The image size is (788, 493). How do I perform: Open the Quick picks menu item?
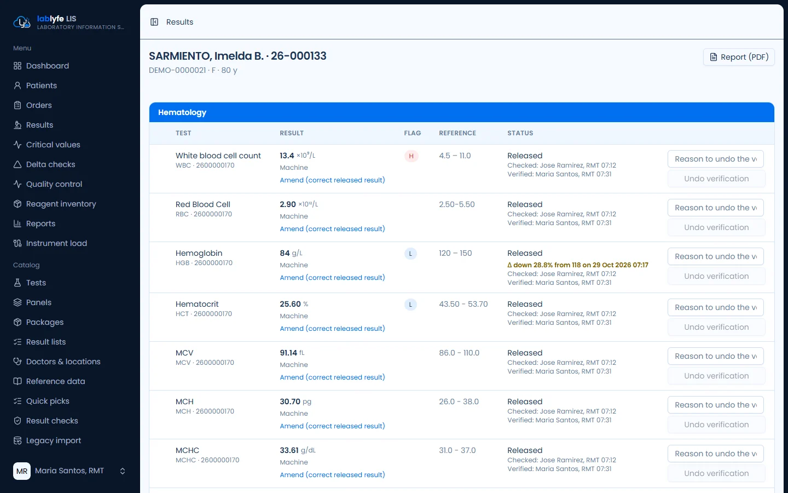(x=69, y=401)
